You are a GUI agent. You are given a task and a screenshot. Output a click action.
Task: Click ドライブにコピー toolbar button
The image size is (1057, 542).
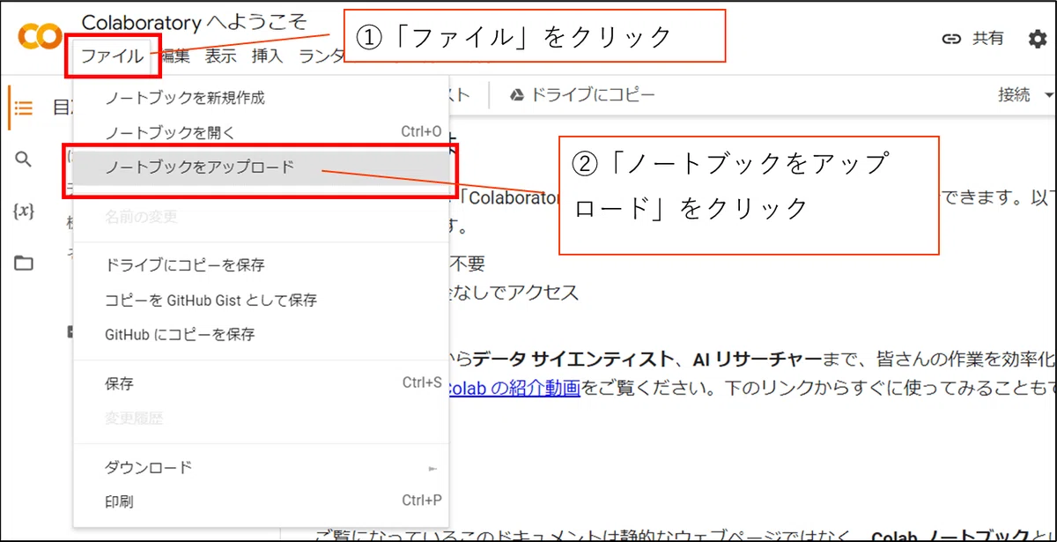(582, 95)
